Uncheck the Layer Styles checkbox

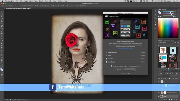106,59
